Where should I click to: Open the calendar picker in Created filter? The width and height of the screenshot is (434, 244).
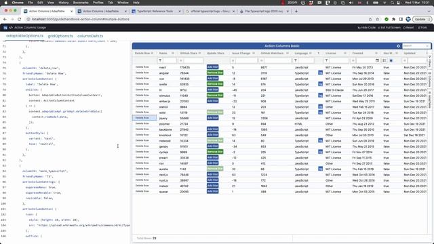[377, 60]
